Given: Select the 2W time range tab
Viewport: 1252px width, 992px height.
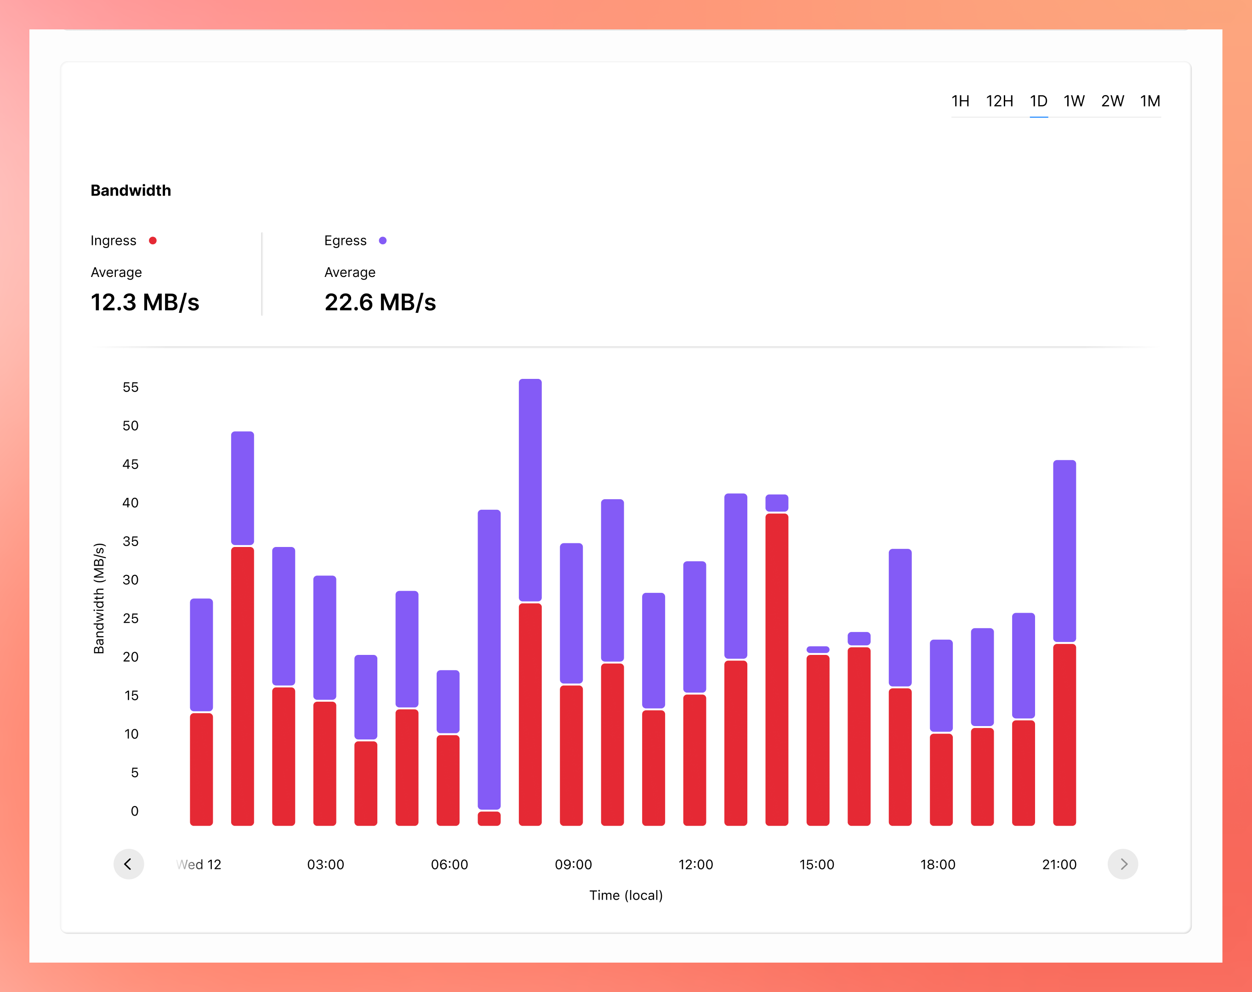Looking at the screenshot, I should (1112, 101).
